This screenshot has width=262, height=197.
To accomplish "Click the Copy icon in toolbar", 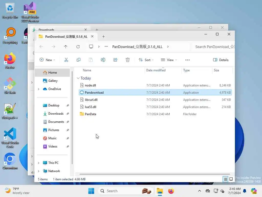I will (x=78, y=60).
